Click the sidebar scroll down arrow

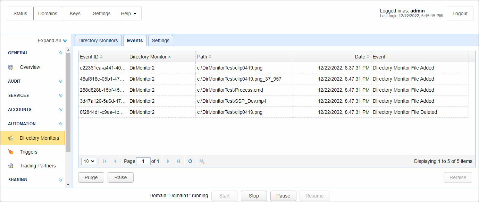click(x=68, y=185)
